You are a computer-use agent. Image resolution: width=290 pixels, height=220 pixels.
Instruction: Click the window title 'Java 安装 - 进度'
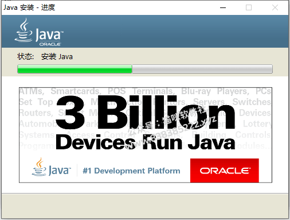(x=29, y=7)
